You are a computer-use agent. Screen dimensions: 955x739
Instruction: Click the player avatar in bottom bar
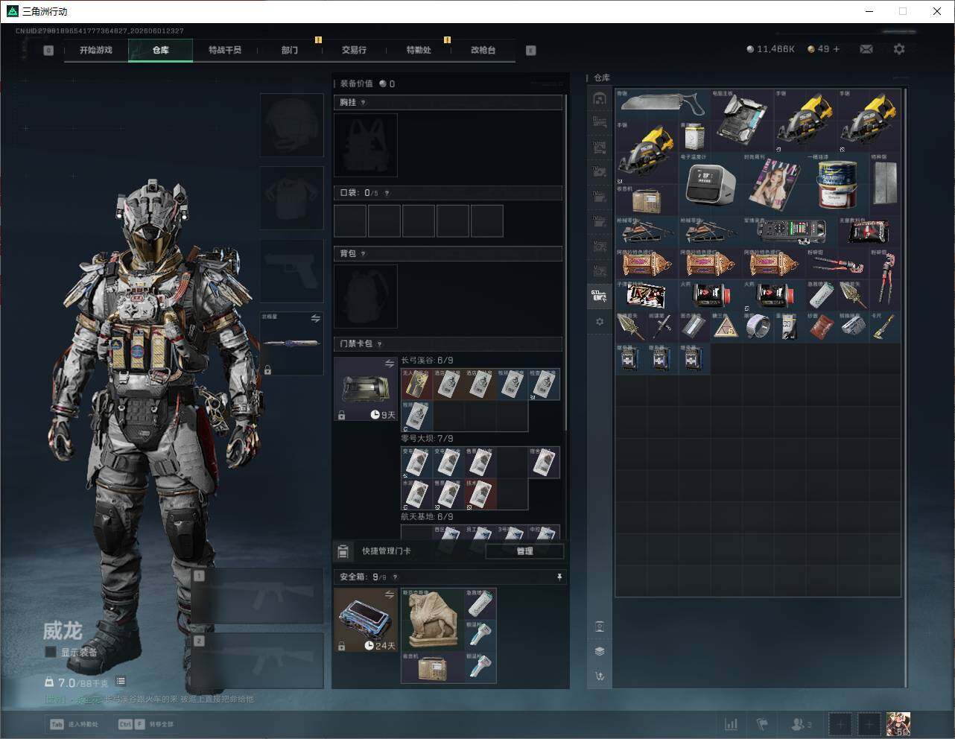click(898, 723)
